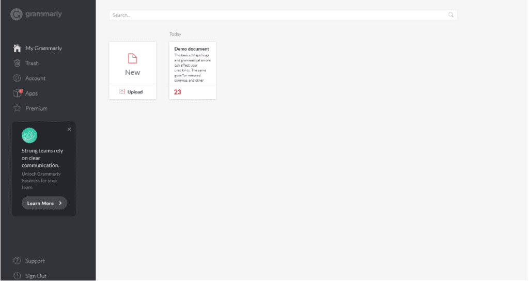
Task: Create a document via the New label
Action: click(x=133, y=72)
